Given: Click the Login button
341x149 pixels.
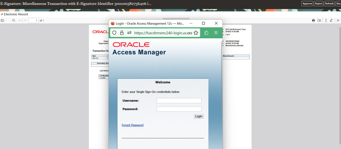Looking at the screenshot, I should (199, 116).
